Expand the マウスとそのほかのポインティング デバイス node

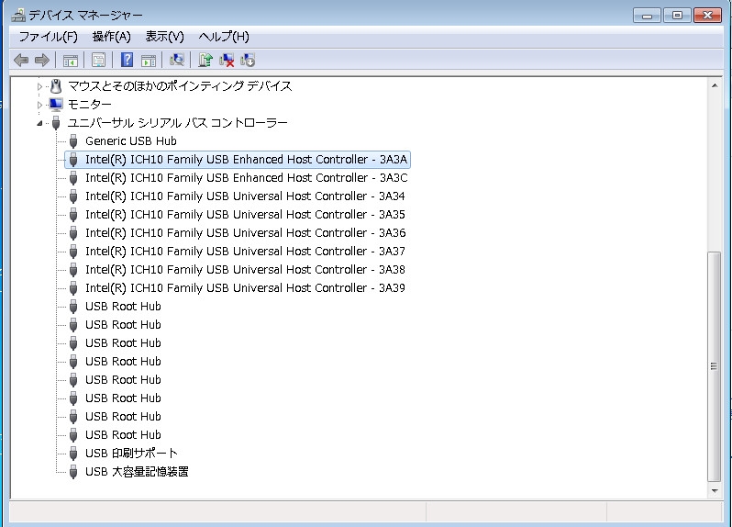click(x=39, y=86)
